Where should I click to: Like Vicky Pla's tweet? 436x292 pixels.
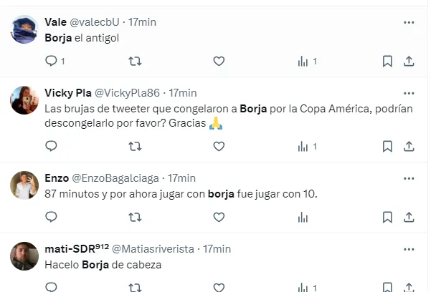pos(219,146)
